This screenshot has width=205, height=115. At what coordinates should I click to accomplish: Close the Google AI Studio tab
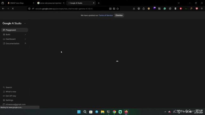pyautogui.click(x=94, y=3)
